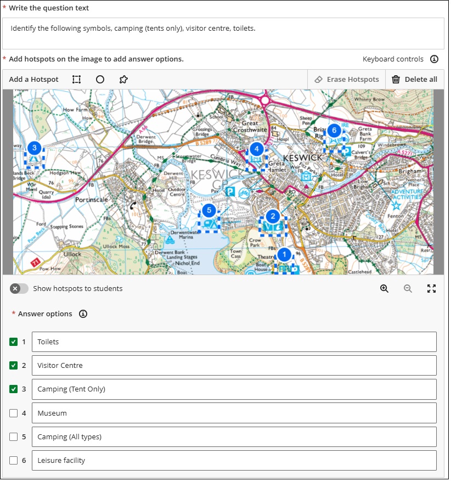Image resolution: width=451 pixels, height=481 pixels.
Task: Uncheck the Camping (Tent Only) checkbox
Action: click(14, 389)
